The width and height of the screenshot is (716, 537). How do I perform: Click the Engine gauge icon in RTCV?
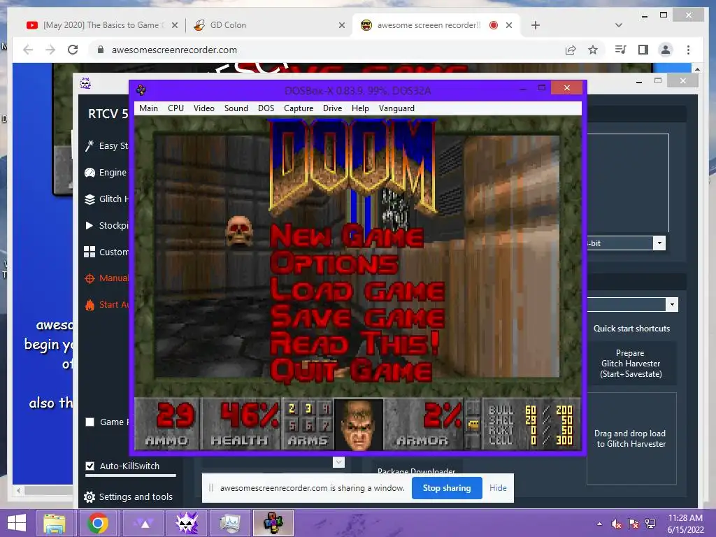pos(89,173)
